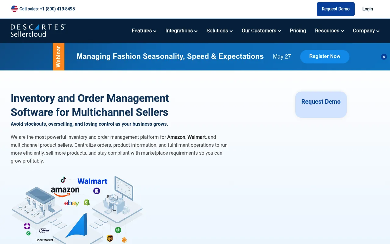This screenshot has height=244, width=390.
Task: Expand the Integrations dropdown chevron
Action: pos(196,31)
